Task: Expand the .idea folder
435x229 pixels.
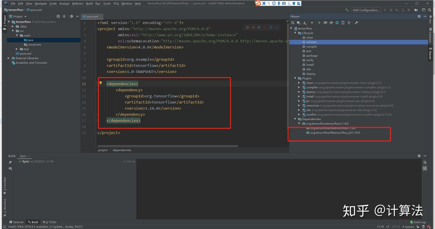Action: pos(13,26)
